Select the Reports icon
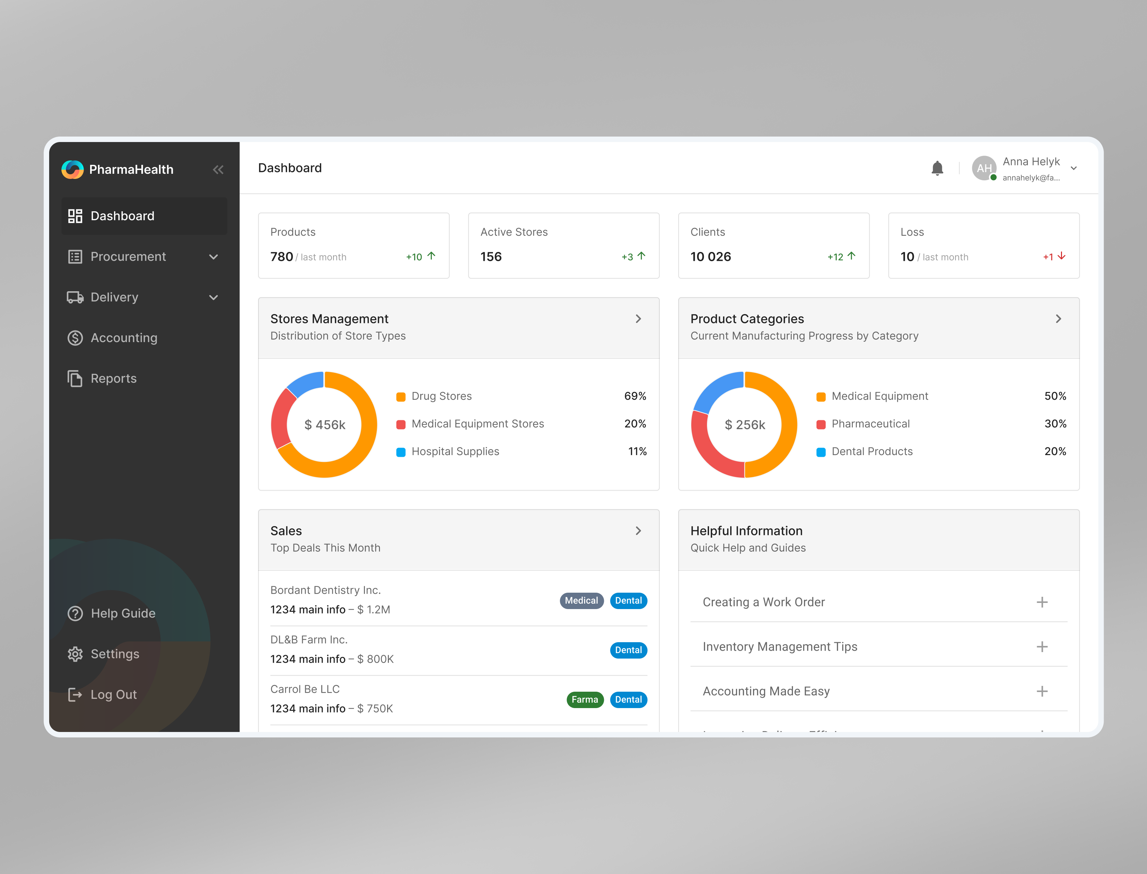The image size is (1147, 874). (x=75, y=378)
